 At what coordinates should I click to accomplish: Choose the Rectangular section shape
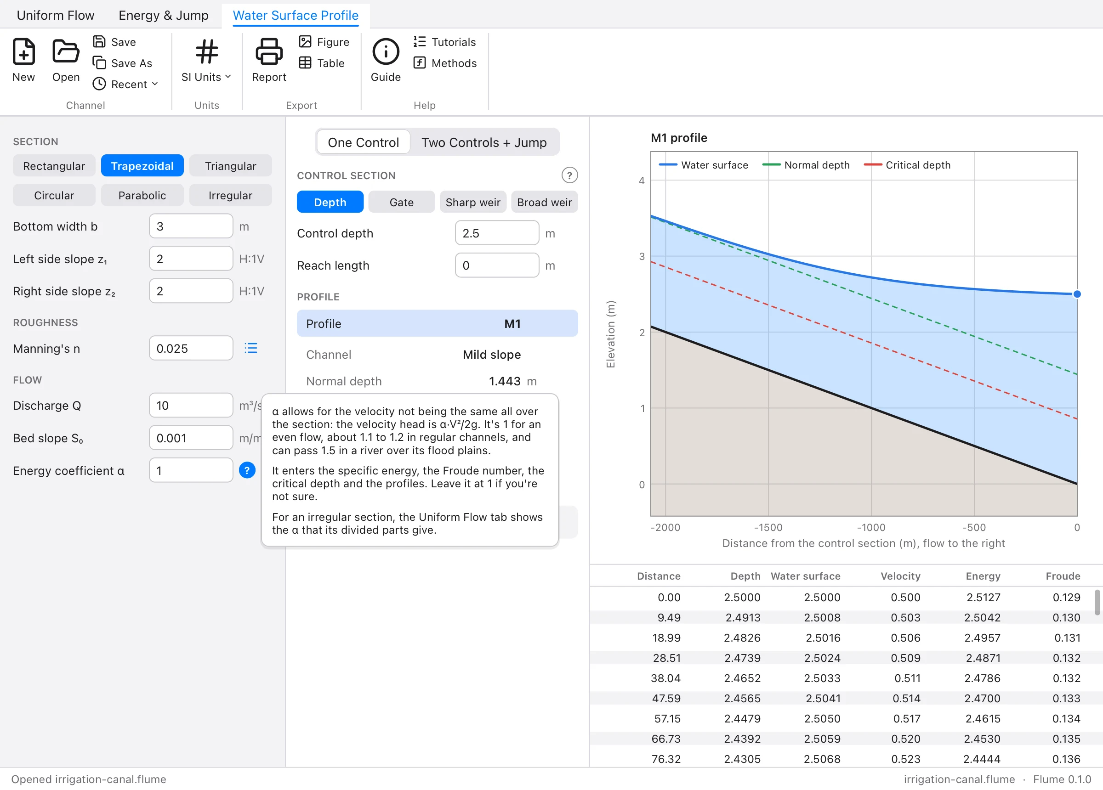coord(54,166)
